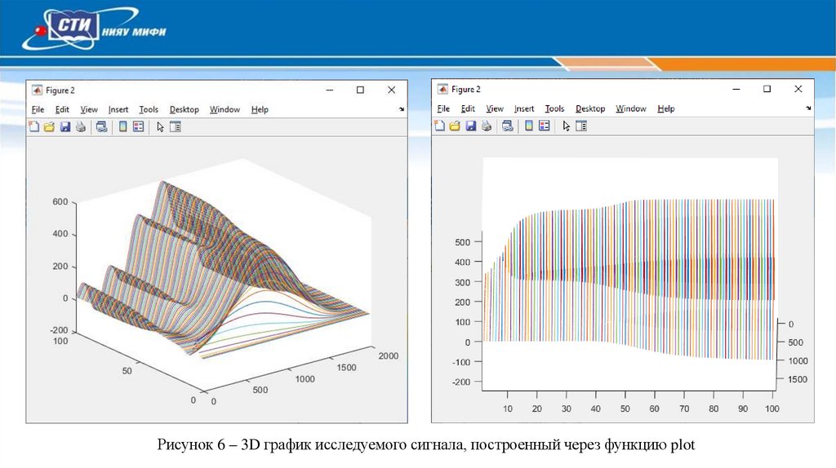The image size is (836, 468).
Task: Click New Figure icon in left window
Action: click(x=34, y=126)
